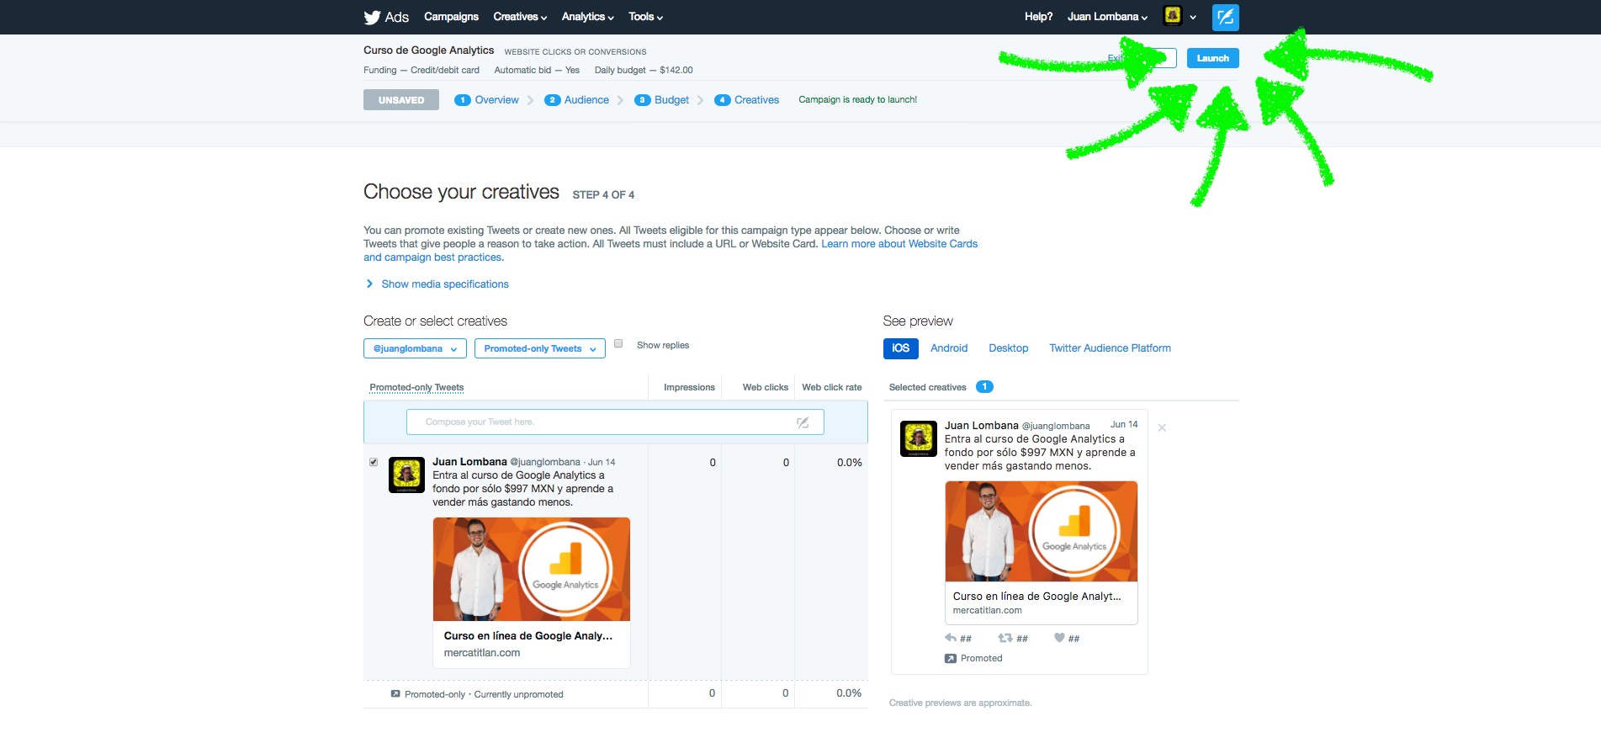This screenshot has width=1601, height=743.
Task: Click the Web clicks column header
Action: tap(765, 388)
